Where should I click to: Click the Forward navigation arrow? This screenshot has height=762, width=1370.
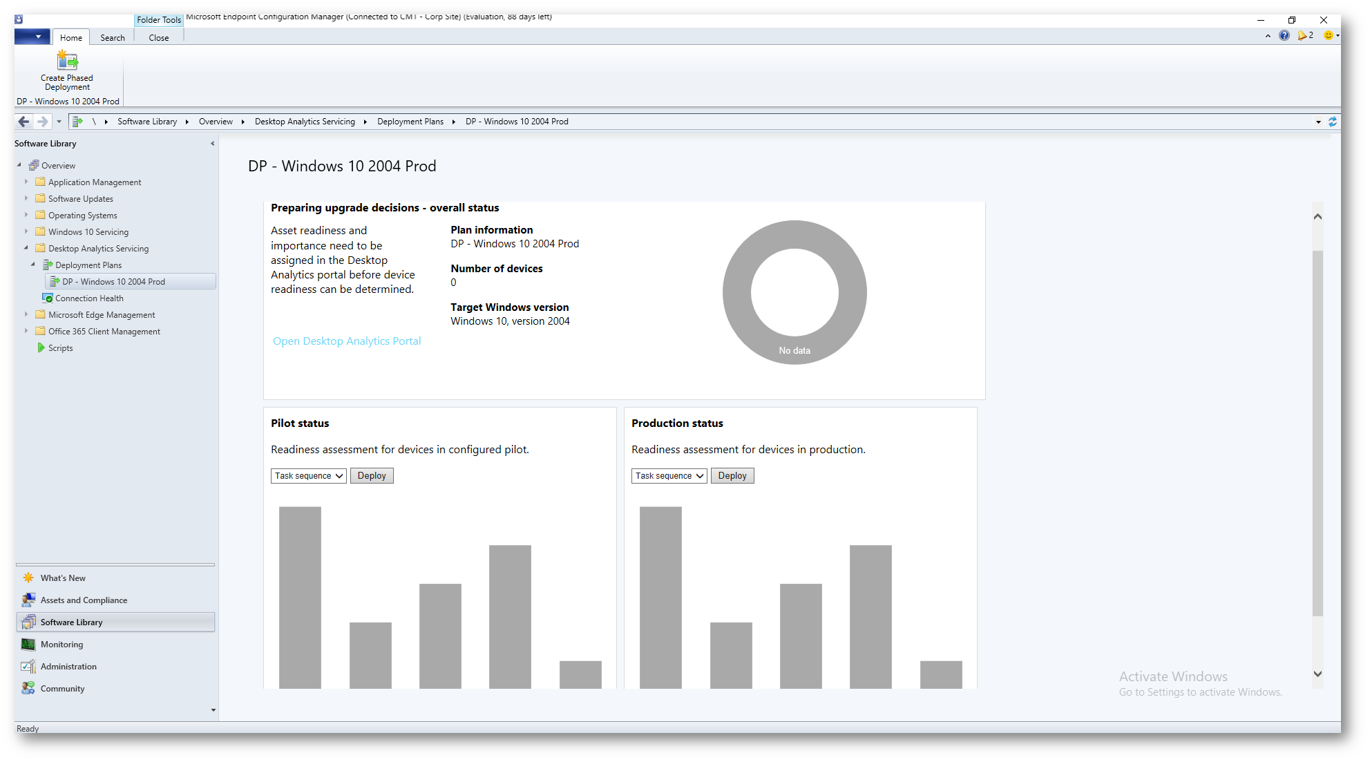click(43, 122)
